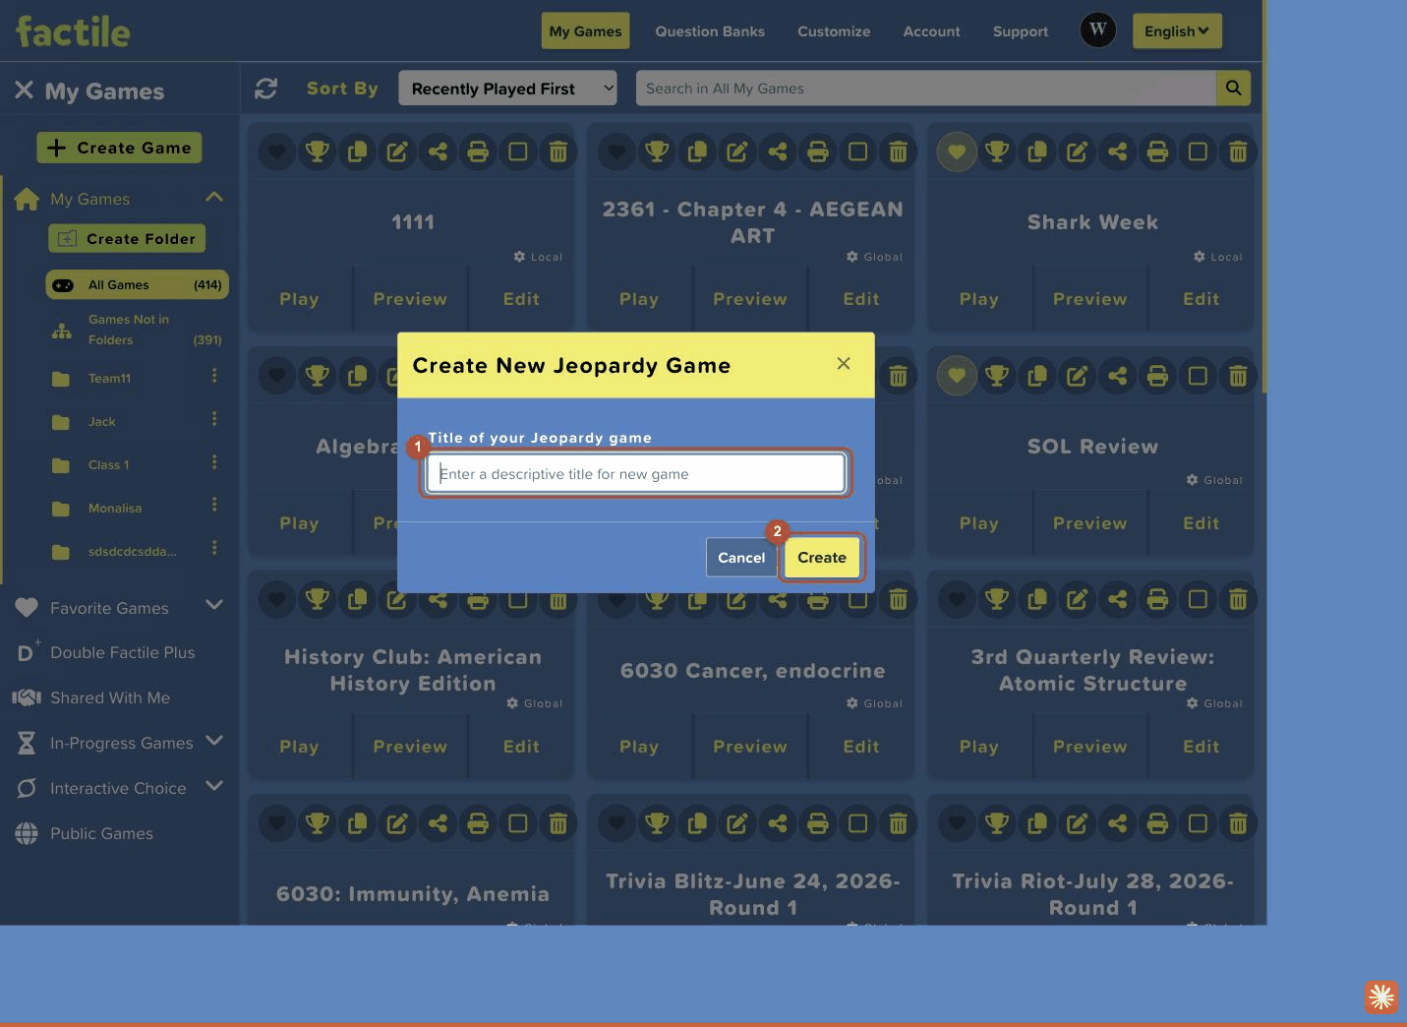Screen dimensions: 1407x1027
Task: Open the English language dropdown
Action: tap(1177, 30)
